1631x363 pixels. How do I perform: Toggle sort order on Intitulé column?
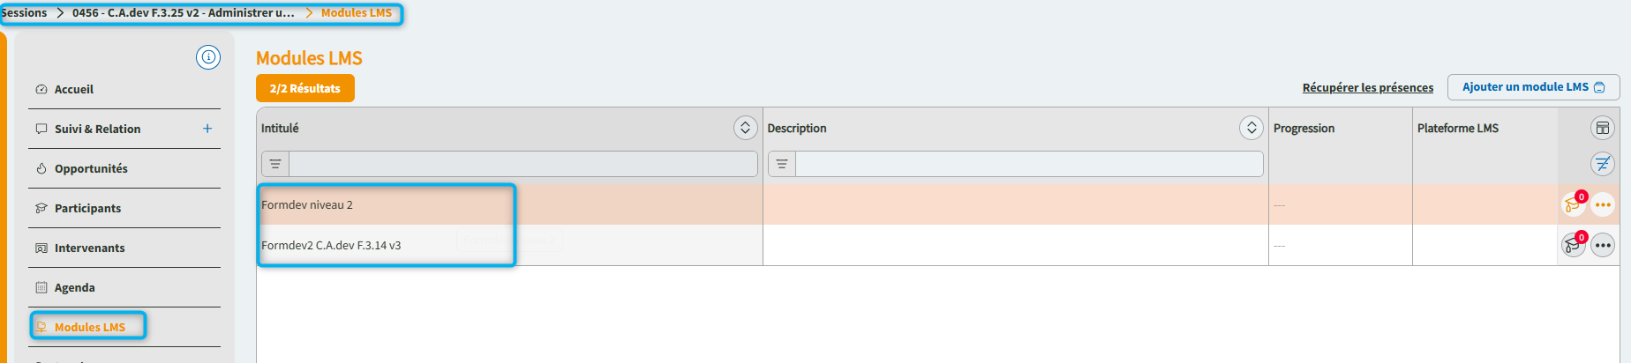(x=745, y=129)
